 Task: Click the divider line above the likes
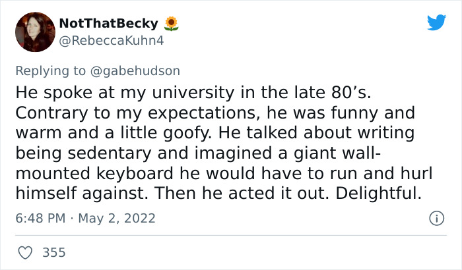(x=230, y=235)
